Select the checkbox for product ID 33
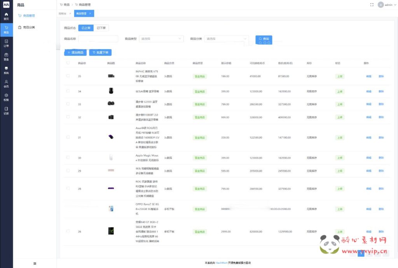Image resolution: width=398 pixels, height=268 pixels. coord(68,104)
